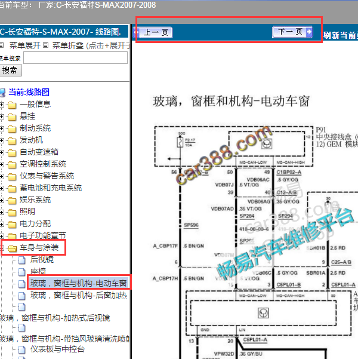
Task: Click the 当前:线路图 root icon
Action: click(x=3, y=93)
